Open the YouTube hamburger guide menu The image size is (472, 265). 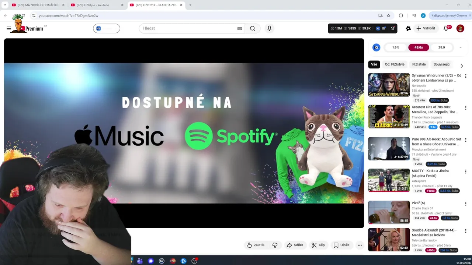pyautogui.click(x=9, y=28)
